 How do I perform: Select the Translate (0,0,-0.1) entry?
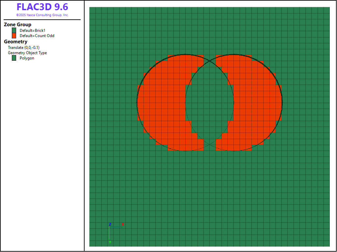(24, 48)
